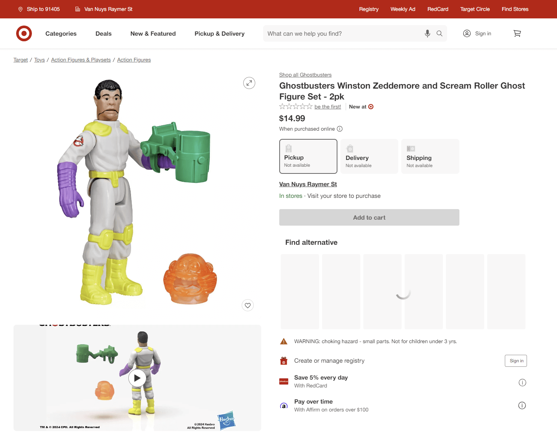This screenshot has height=437, width=557.
Task: Open Target Circle in top bar
Action: tap(475, 9)
